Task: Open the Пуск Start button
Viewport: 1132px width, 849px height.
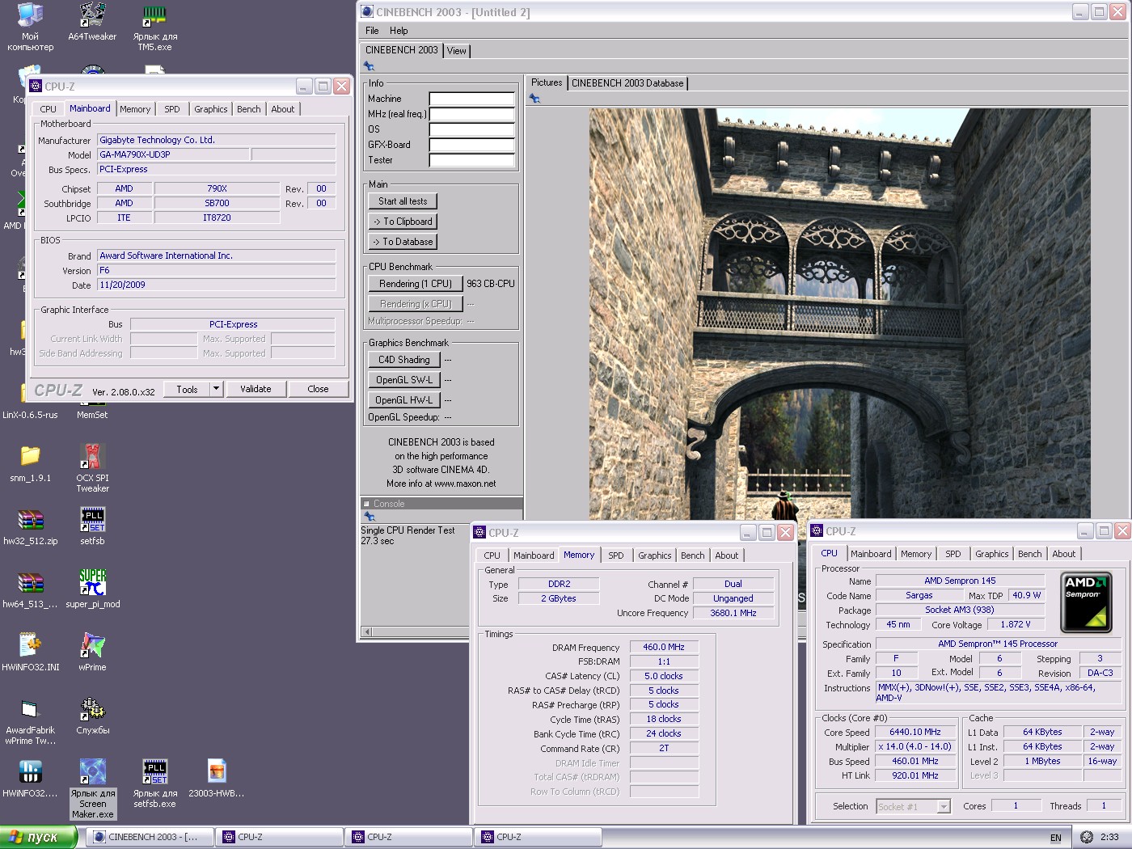Action: [x=37, y=837]
